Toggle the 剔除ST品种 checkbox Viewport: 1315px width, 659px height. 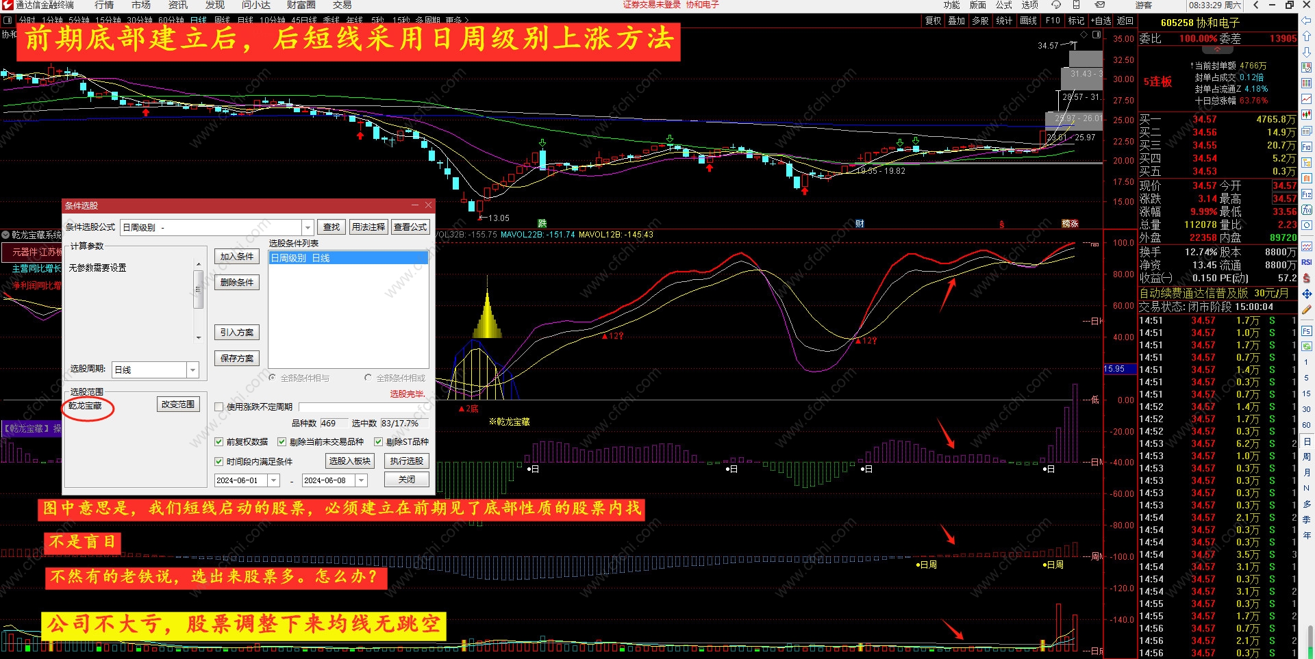point(378,442)
